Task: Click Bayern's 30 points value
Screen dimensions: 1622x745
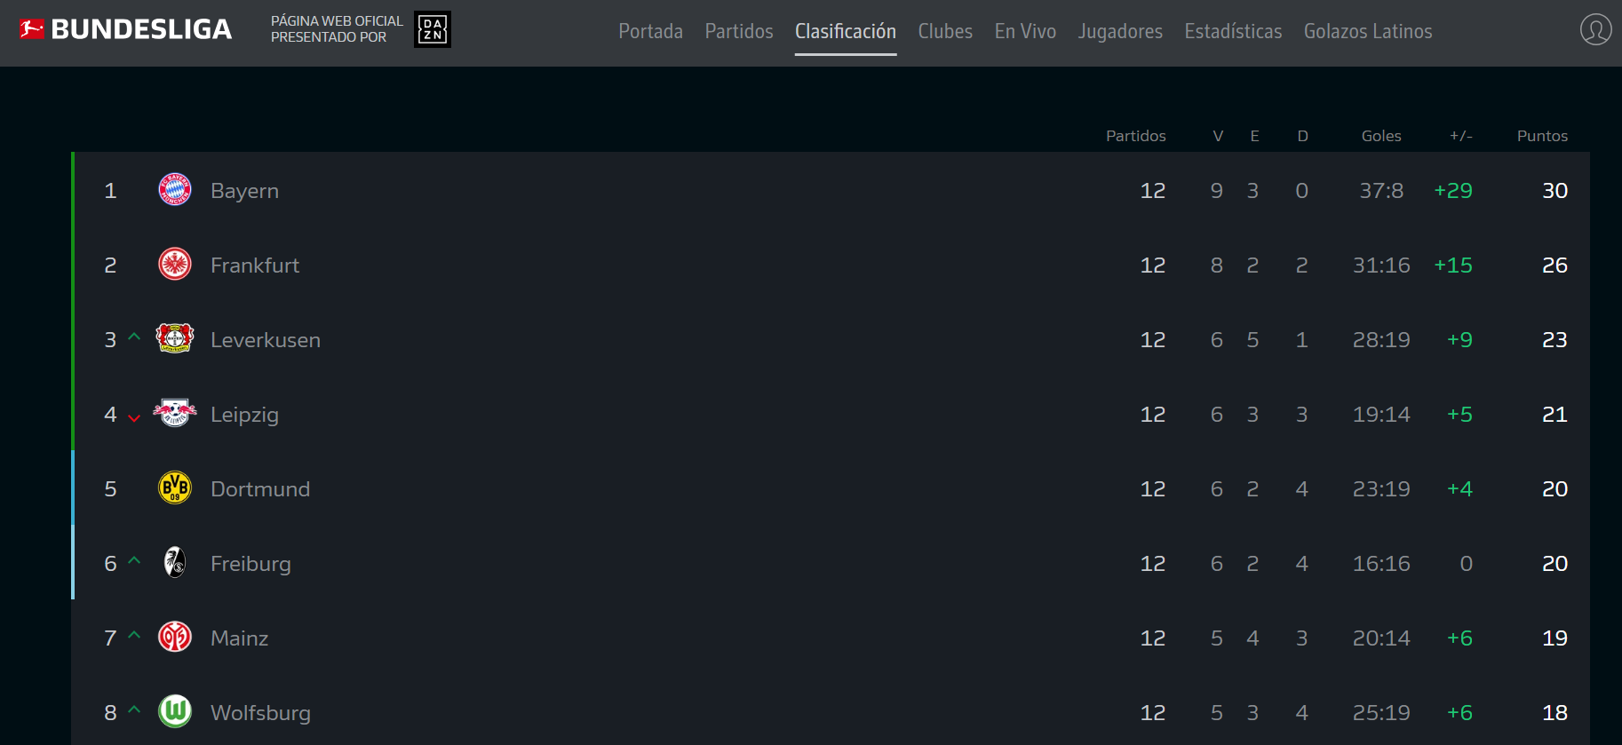Action: [x=1554, y=191]
